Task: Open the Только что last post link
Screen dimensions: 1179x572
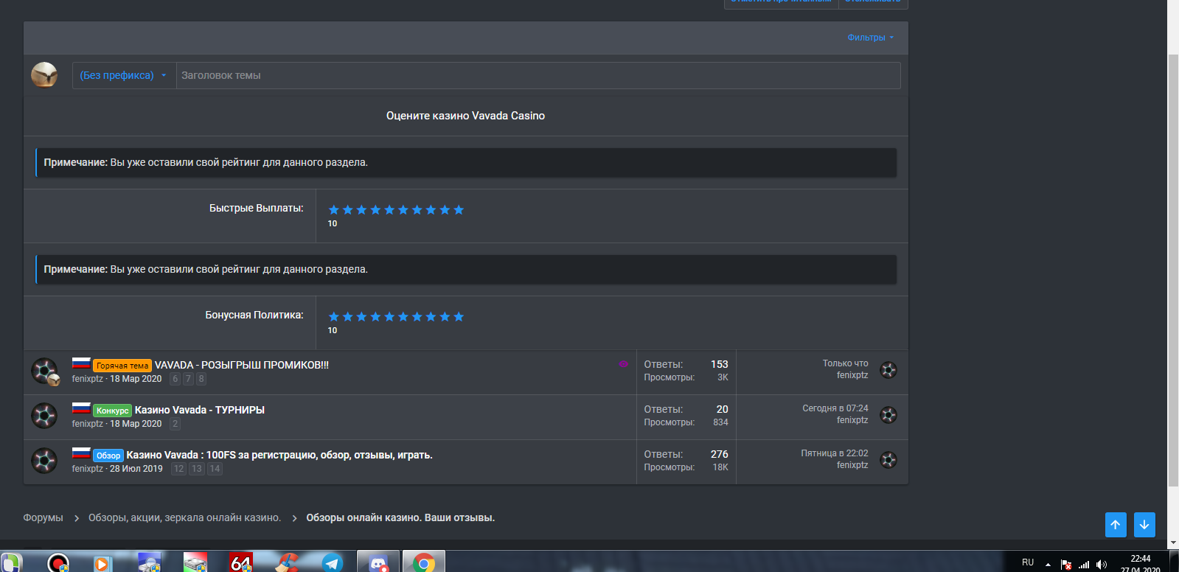Action: (845, 363)
